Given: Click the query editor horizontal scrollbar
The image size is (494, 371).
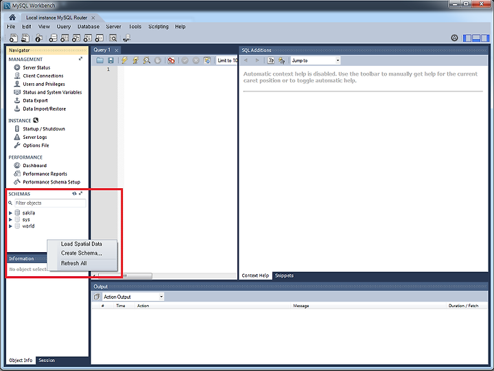Looking at the screenshot, I should pyautogui.click(x=126, y=276).
